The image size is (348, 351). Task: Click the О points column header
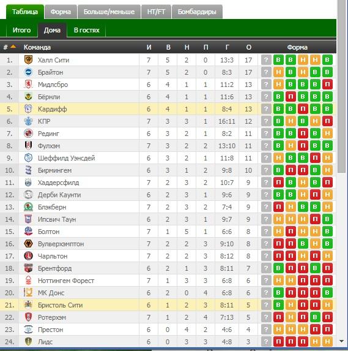248,47
